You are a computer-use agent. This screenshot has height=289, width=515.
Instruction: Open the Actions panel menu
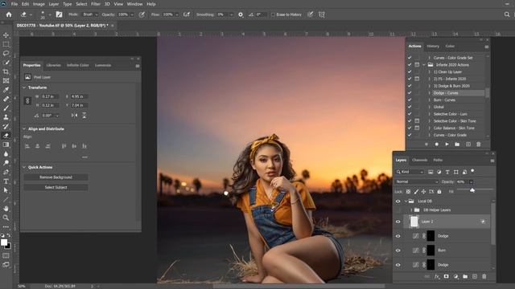point(486,47)
